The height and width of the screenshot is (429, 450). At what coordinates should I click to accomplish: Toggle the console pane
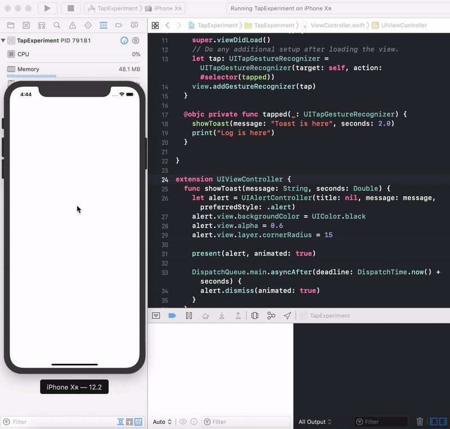[443, 422]
